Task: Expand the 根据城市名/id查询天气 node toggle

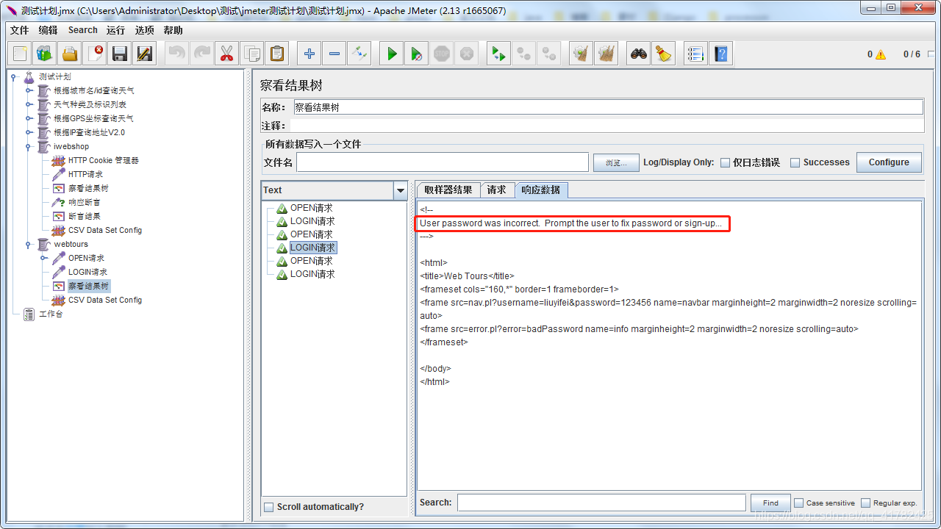Action: pos(29,90)
